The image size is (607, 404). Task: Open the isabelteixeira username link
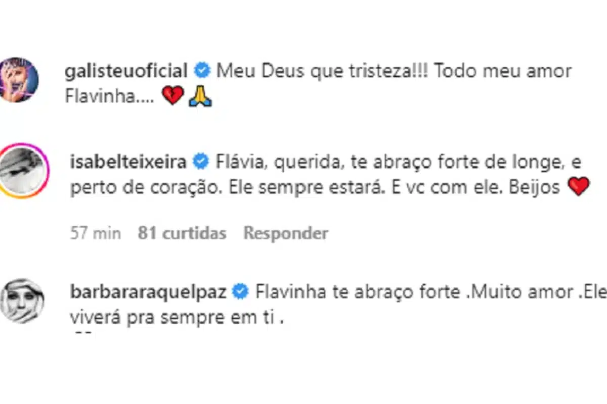click(129, 162)
